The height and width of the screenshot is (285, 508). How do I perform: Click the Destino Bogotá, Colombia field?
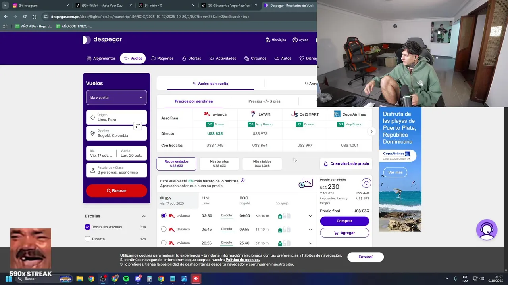click(116, 133)
